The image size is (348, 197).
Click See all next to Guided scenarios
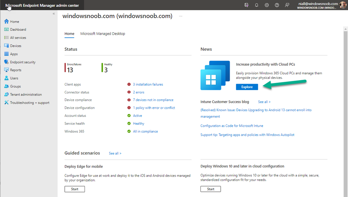(x=115, y=153)
